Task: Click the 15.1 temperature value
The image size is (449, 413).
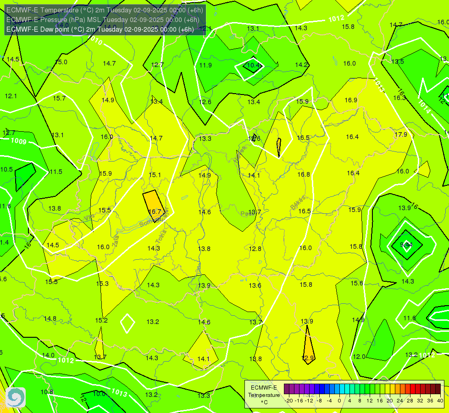Action: [155, 175]
